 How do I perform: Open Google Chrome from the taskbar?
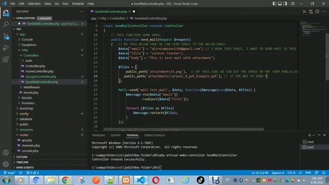click(x=65, y=180)
